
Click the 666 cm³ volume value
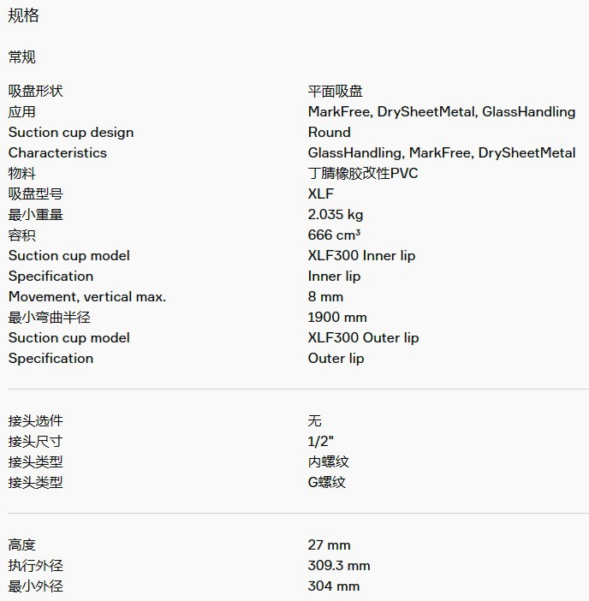pyautogui.click(x=334, y=235)
